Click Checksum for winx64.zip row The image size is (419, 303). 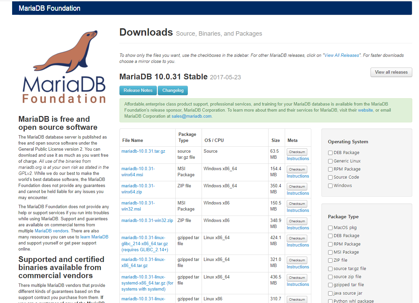click(297, 186)
